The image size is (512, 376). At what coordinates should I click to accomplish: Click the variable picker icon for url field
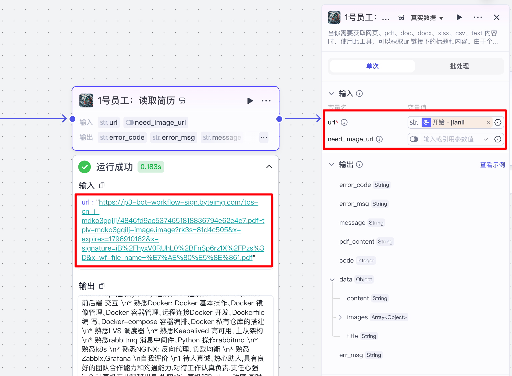coord(498,122)
